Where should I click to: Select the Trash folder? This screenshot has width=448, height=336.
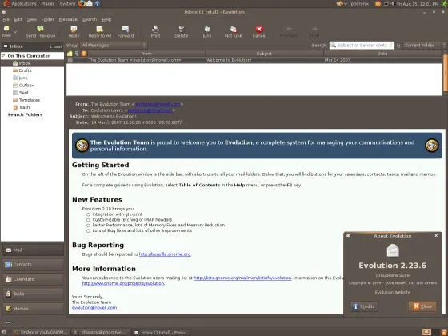[x=21, y=107]
